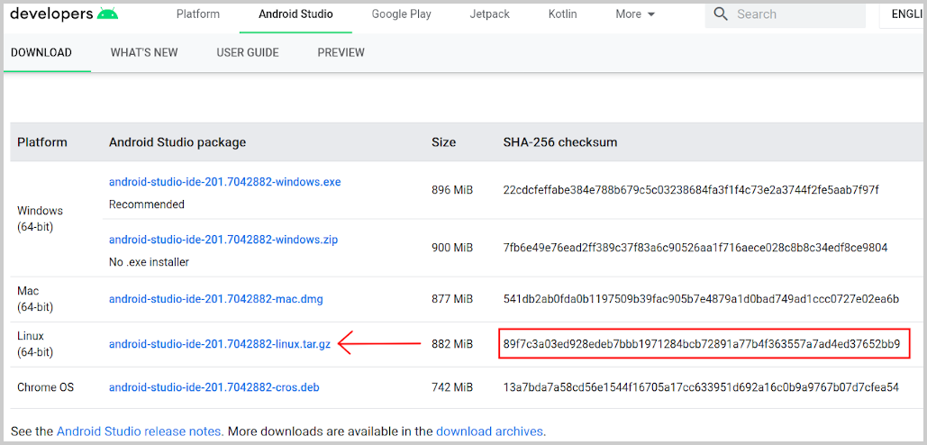Click the Chrome OS platform cell
This screenshot has height=445, width=927.
[46, 387]
